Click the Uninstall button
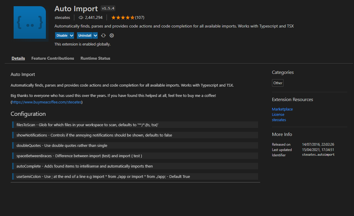The height and width of the screenshot is (216, 354). tap(84, 35)
